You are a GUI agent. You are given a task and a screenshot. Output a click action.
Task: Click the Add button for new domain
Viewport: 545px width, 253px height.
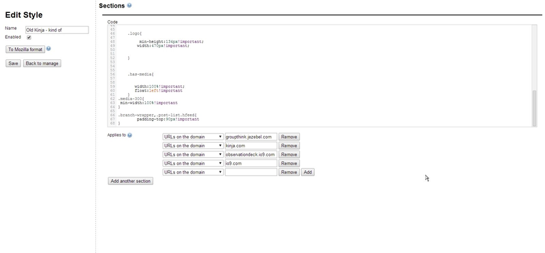click(x=308, y=172)
